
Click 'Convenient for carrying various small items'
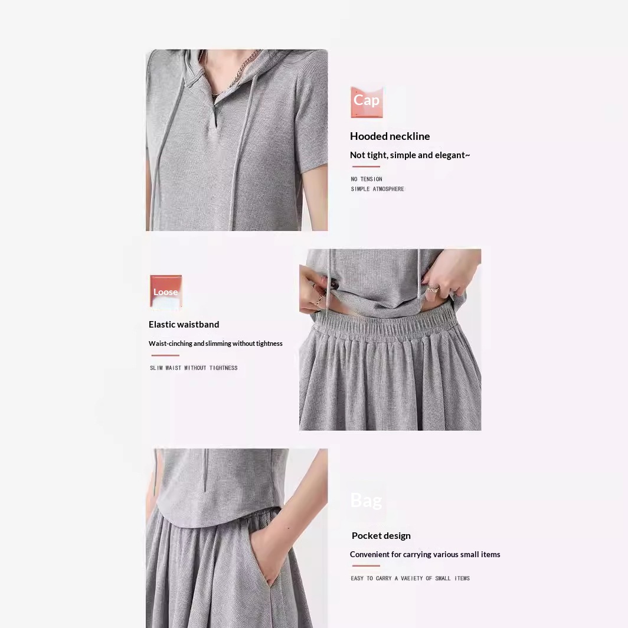(x=425, y=554)
